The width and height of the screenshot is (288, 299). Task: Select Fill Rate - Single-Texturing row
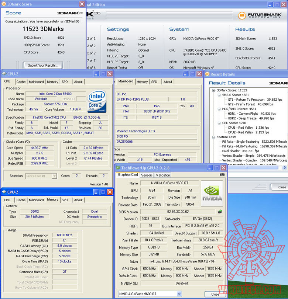tap(254, 142)
